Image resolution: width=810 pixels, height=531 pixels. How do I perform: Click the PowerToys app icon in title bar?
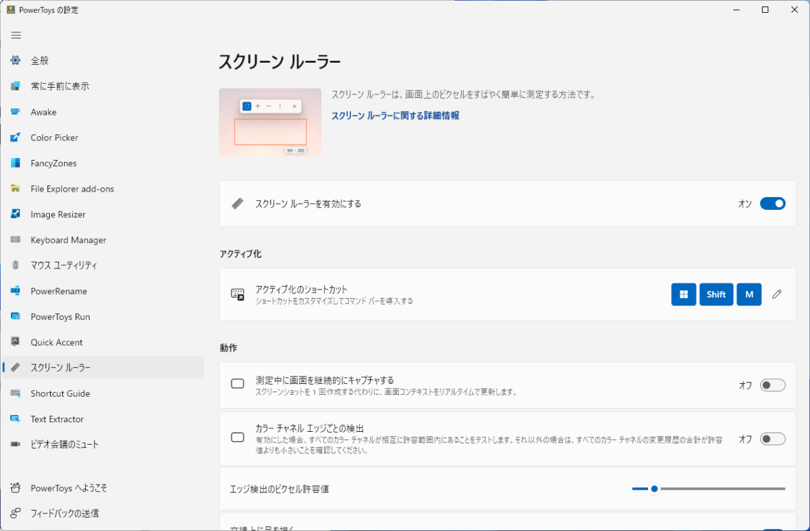pos(11,10)
